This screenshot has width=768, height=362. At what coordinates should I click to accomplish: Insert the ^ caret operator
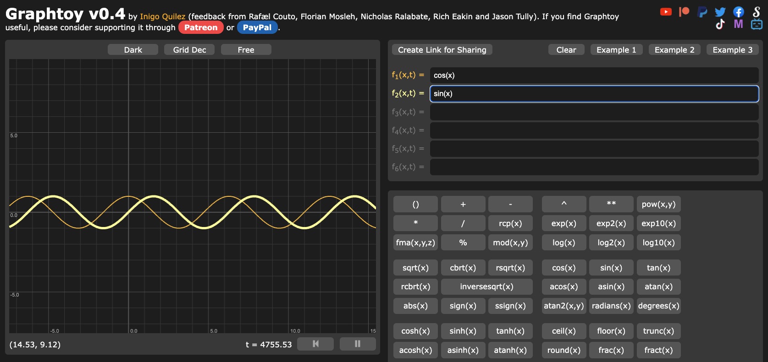point(564,204)
